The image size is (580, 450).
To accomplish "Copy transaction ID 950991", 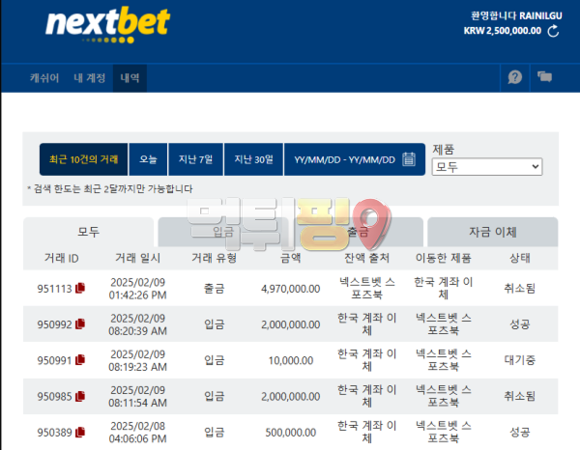I will click(x=80, y=360).
